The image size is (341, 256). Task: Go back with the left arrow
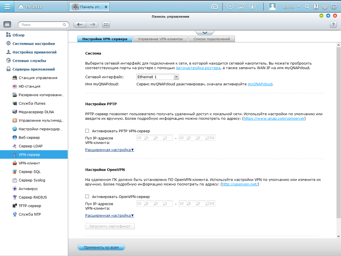click(x=80, y=25)
